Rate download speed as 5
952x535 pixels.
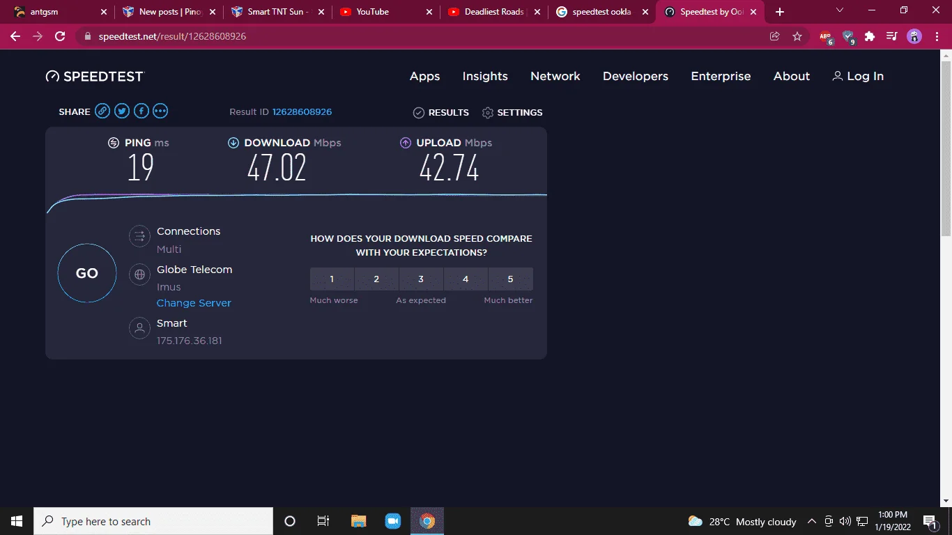pyautogui.click(x=510, y=279)
